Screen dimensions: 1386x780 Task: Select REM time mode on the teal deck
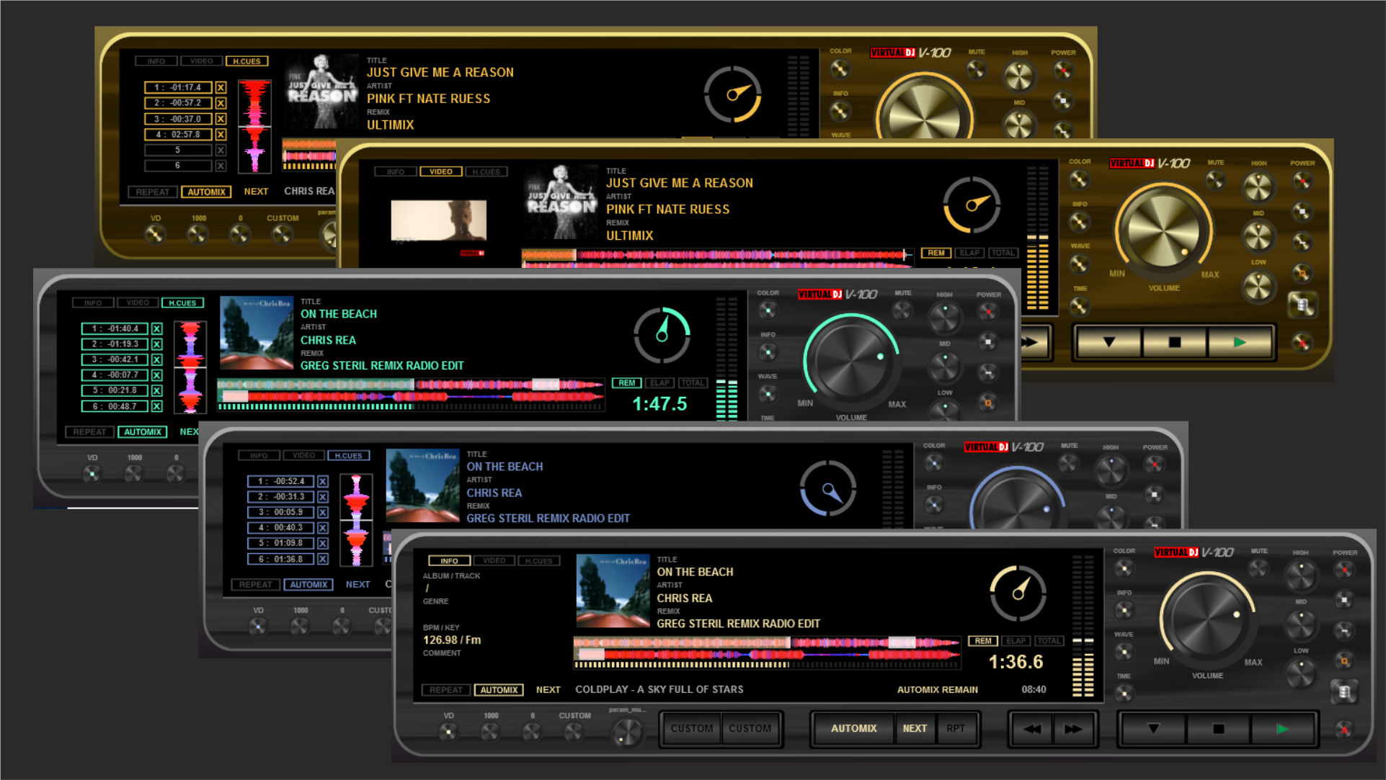pyautogui.click(x=627, y=383)
